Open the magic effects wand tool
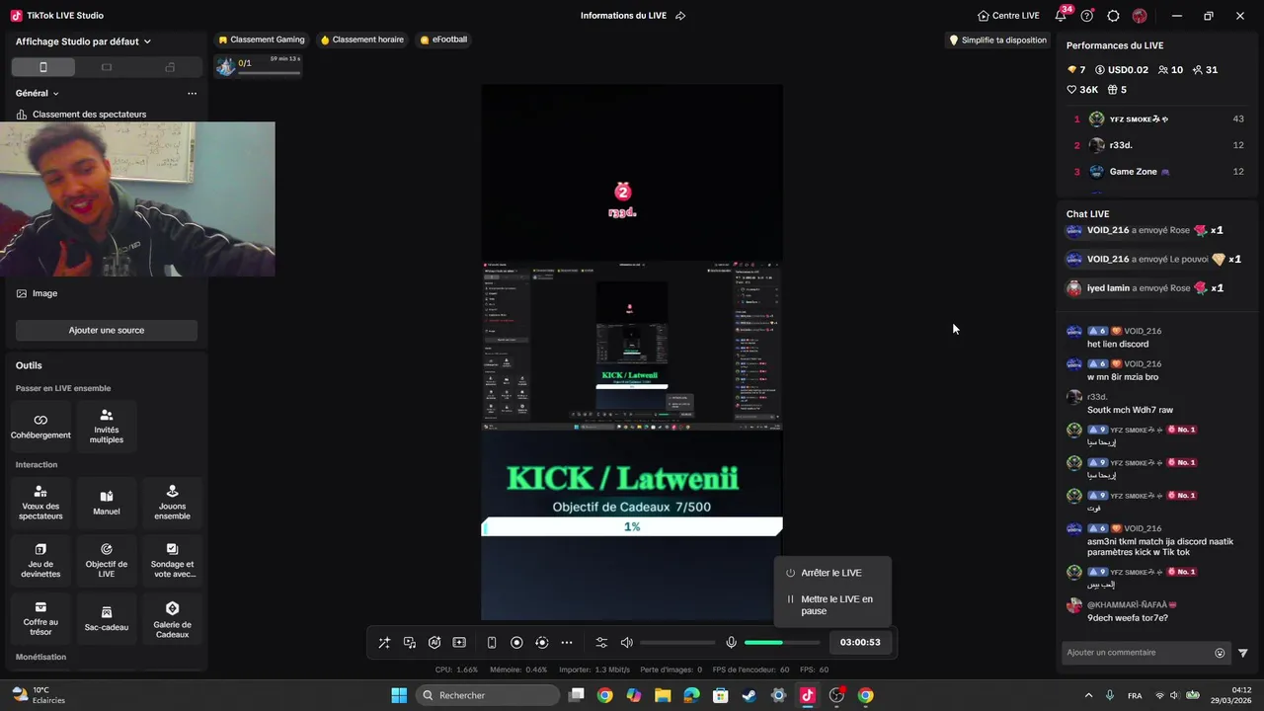The height and width of the screenshot is (711, 1264). pos(384,642)
